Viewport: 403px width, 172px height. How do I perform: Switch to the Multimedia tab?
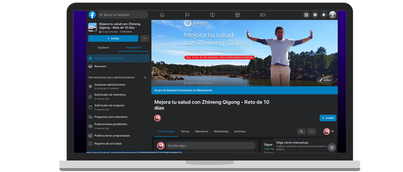coord(221,131)
